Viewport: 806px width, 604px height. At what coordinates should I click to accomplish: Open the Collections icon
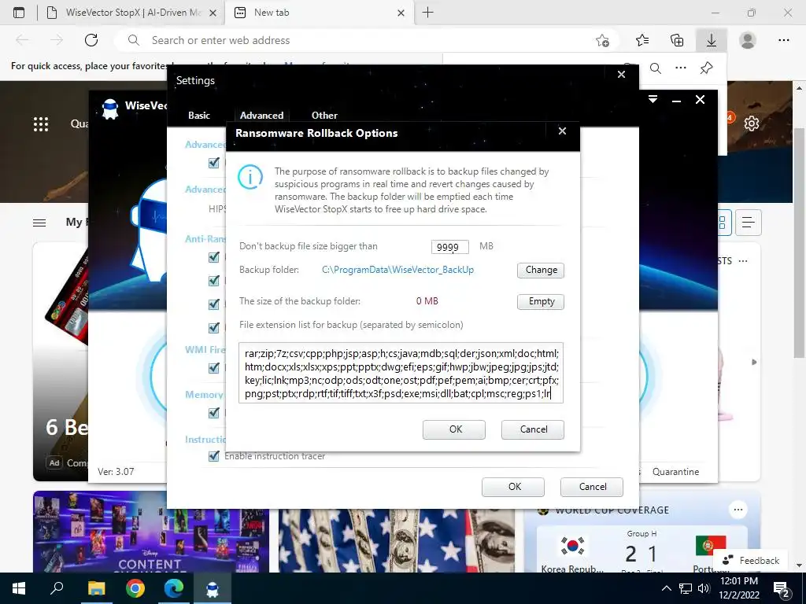point(677,40)
